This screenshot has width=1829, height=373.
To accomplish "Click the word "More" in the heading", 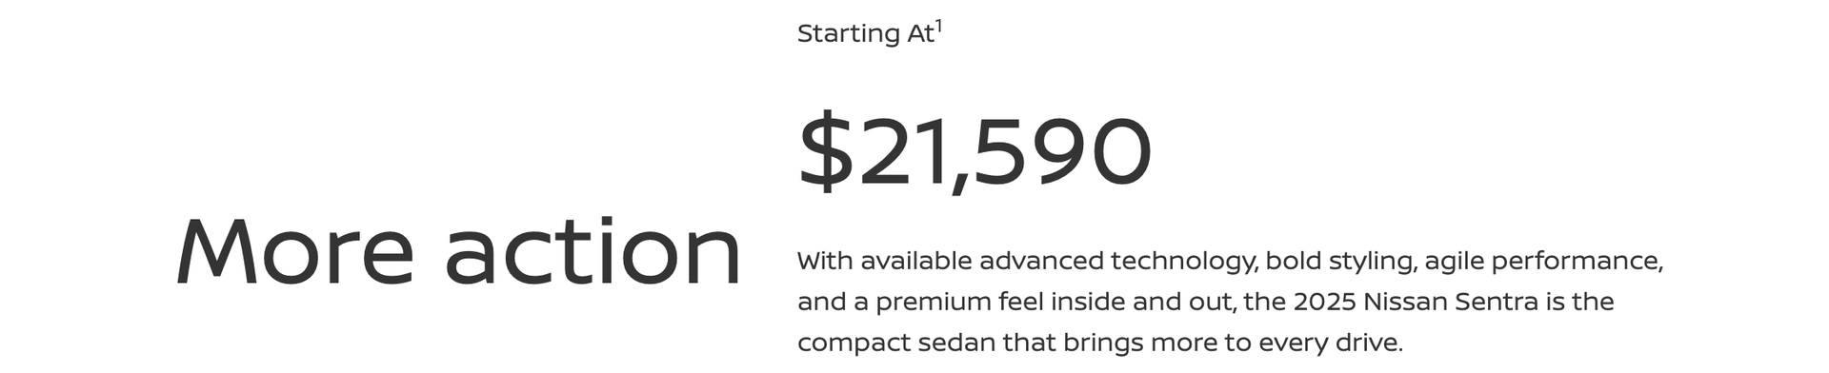I will [x=295, y=251].
